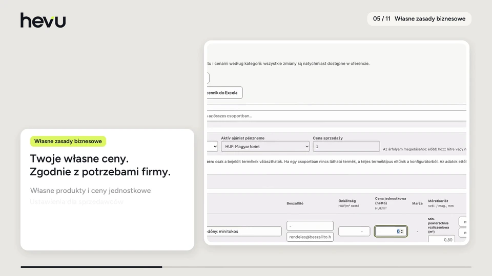Click the green Własne zasady biznesowe tag
Image resolution: width=492 pixels, height=276 pixels.
68,141
